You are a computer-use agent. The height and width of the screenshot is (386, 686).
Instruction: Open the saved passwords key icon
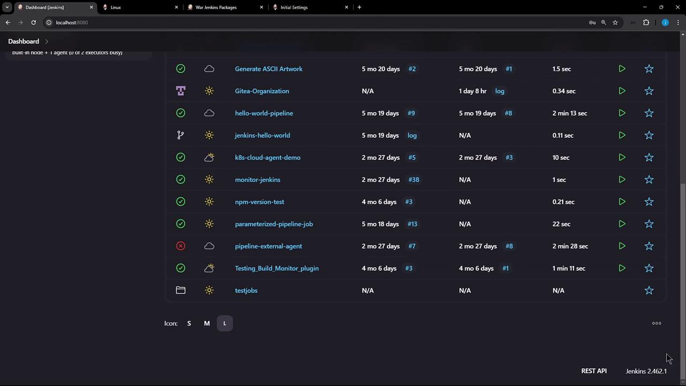(x=592, y=23)
